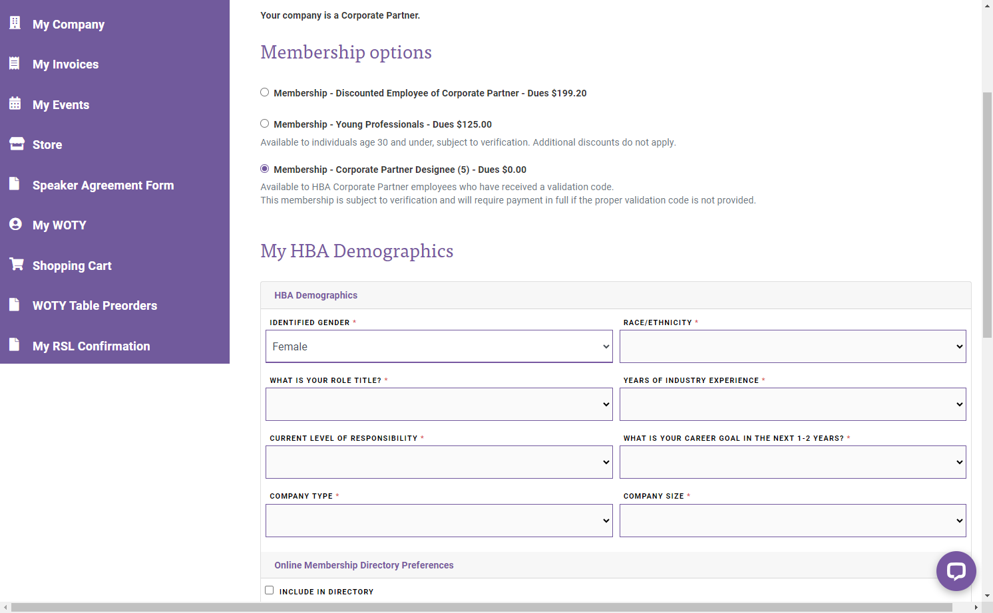
Task: Open the role title dropdown
Action: (x=439, y=404)
